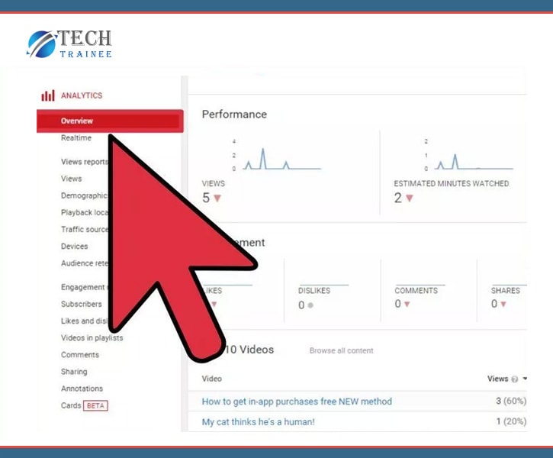Open the Videos in playlists report

(x=92, y=338)
